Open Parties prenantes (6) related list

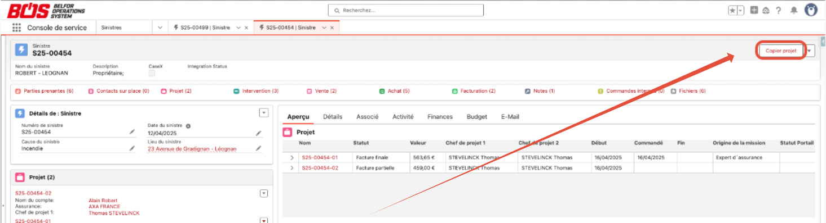[x=48, y=91]
